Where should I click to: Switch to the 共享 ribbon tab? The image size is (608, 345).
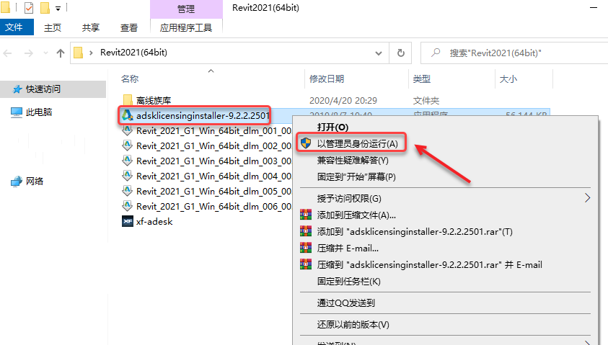(x=91, y=27)
